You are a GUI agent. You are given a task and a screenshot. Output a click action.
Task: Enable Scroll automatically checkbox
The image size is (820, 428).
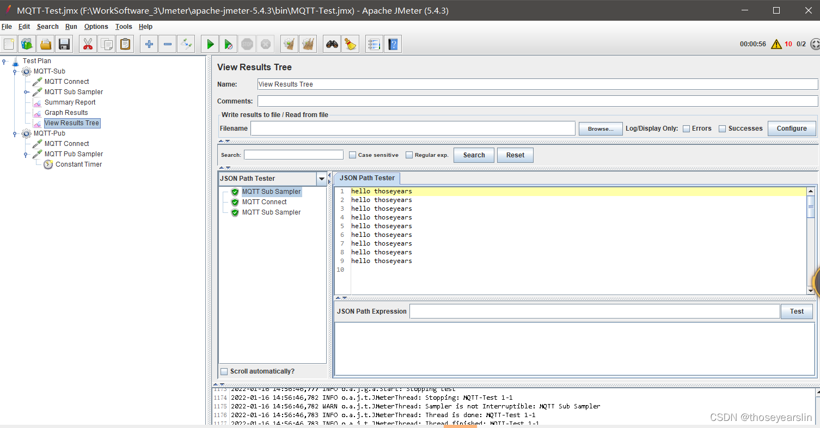click(x=224, y=371)
